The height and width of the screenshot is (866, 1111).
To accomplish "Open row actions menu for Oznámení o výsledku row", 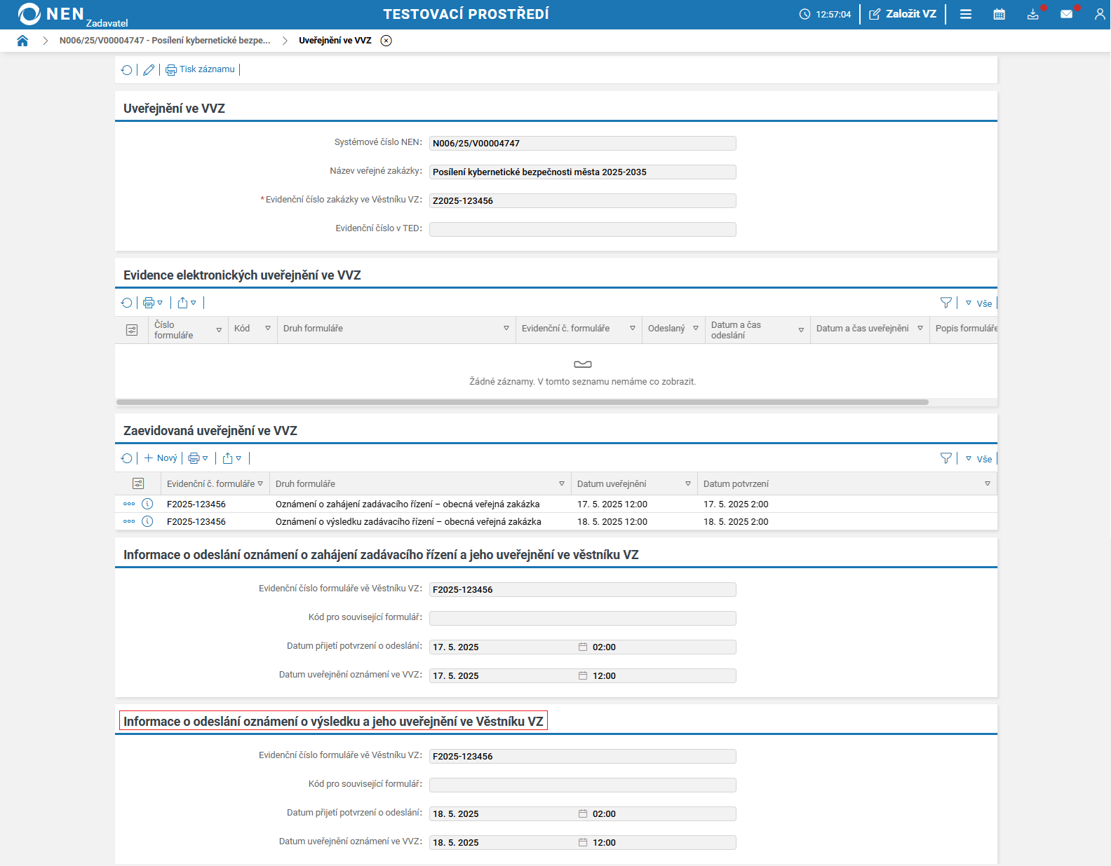I will coord(129,521).
